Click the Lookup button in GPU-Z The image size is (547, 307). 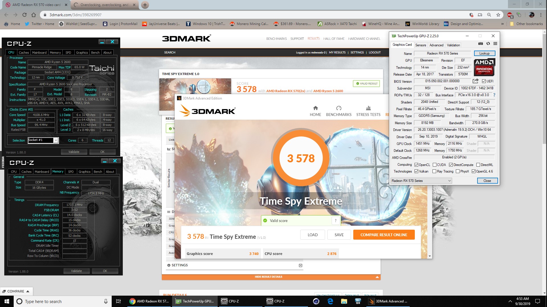pyautogui.click(x=484, y=53)
